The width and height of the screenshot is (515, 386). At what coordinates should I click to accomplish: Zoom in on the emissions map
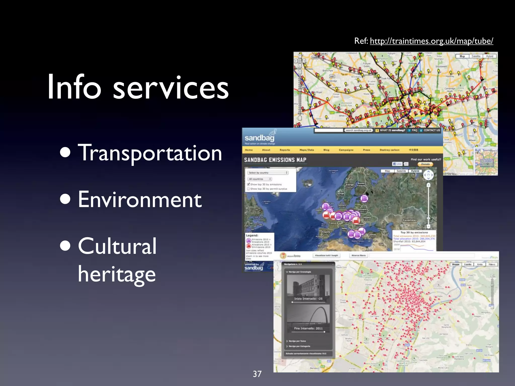(428, 185)
